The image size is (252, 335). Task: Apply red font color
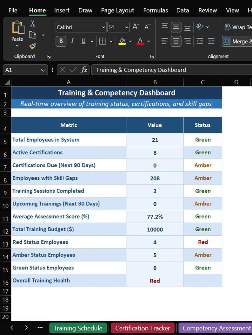(140, 41)
